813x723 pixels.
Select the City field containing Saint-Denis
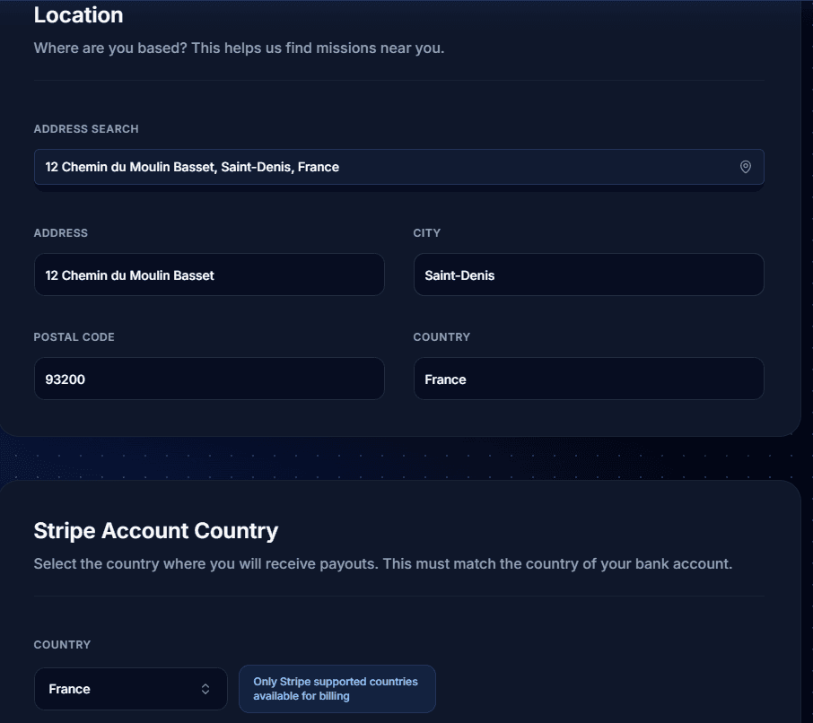(x=588, y=274)
